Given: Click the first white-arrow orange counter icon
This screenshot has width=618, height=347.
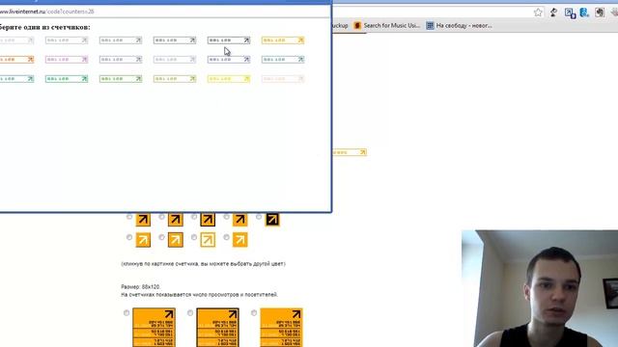Looking at the screenshot, I should [143, 240].
